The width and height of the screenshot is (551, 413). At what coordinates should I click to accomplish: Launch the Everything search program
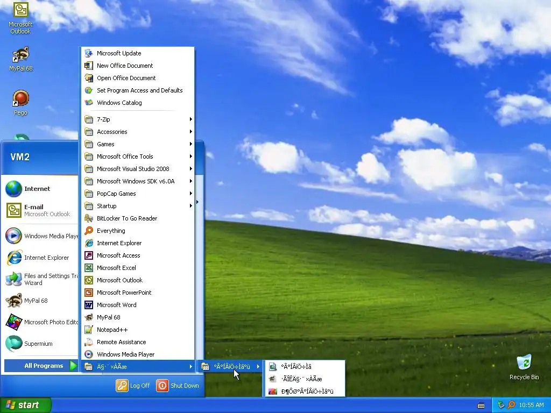pyautogui.click(x=137, y=231)
